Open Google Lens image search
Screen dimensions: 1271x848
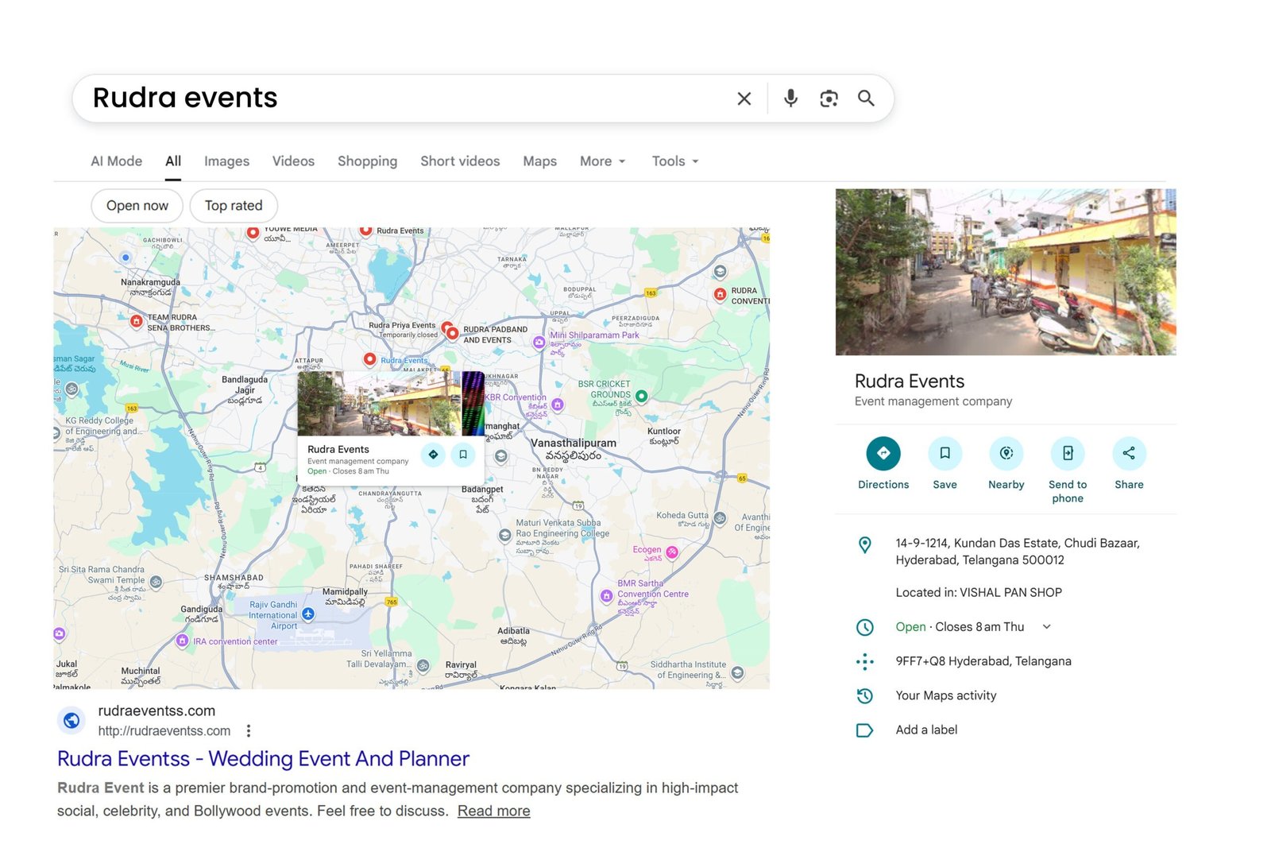[x=829, y=99]
